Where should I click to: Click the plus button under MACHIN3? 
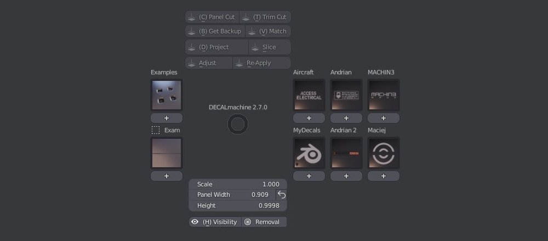point(384,118)
